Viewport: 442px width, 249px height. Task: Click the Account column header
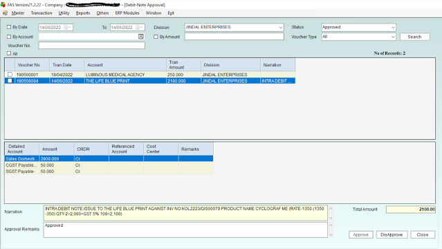(125, 65)
